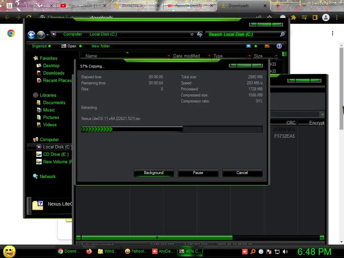Click New folder in Explorer toolbar
The width and height of the screenshot is (344, 258).
point(101,46)
